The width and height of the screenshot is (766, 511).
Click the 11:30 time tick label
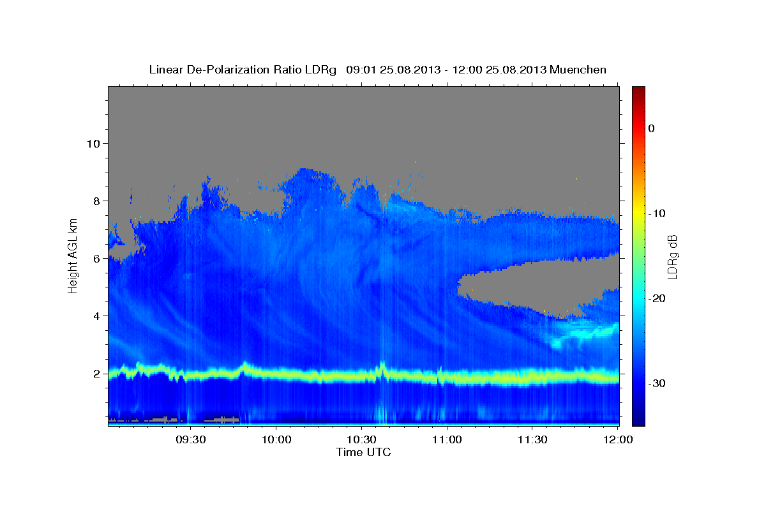[532, 439]
